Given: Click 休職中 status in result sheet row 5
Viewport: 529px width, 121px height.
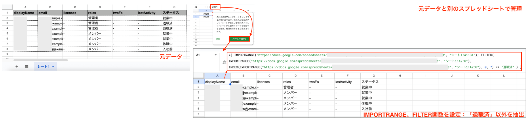Looking at the screenshot, I should coord(374,104).
